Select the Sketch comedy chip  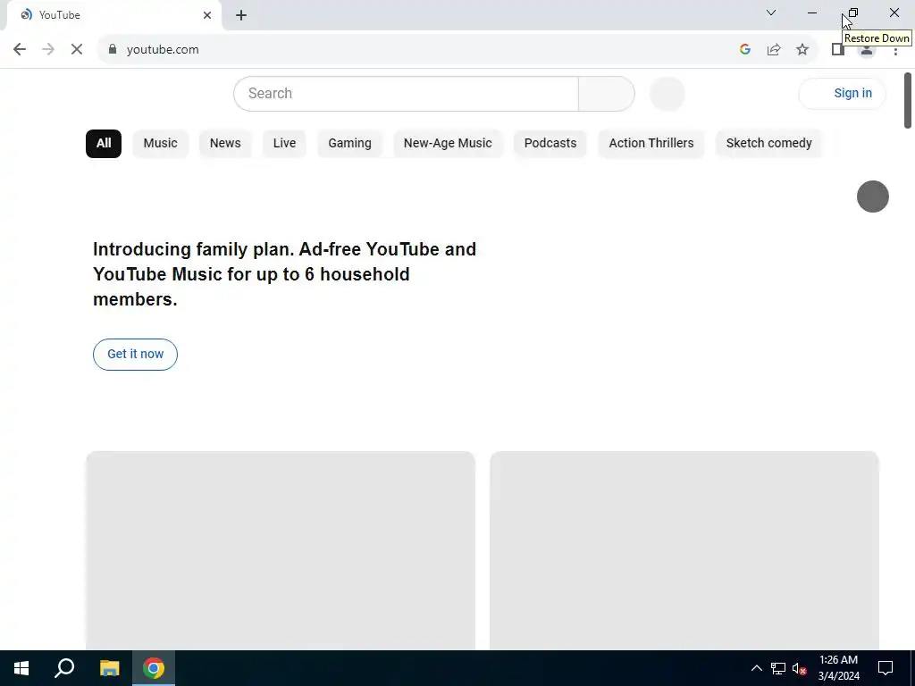768,144
